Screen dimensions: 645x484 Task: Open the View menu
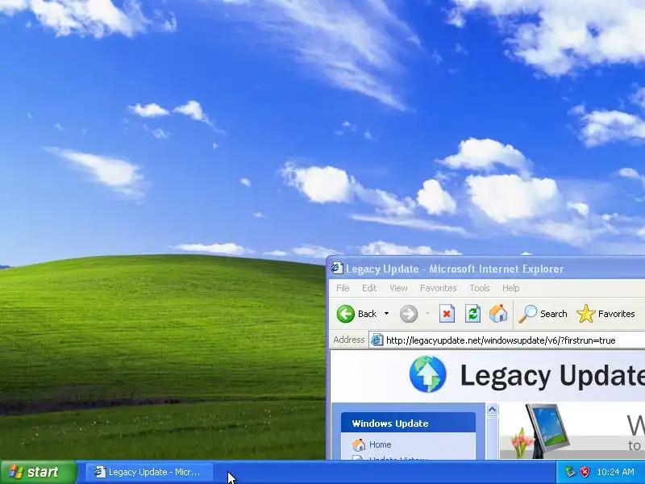coord(398,288)
